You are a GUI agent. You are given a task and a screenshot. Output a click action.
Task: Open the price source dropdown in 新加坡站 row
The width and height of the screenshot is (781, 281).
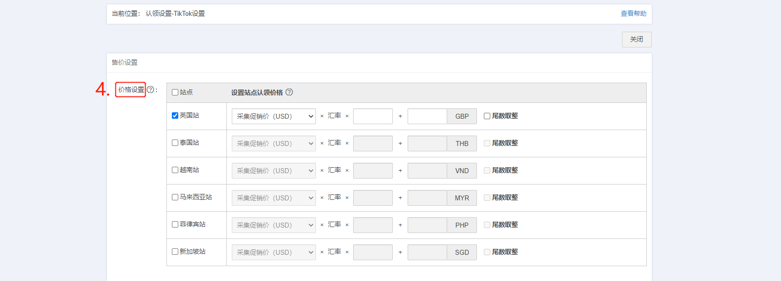274,252
